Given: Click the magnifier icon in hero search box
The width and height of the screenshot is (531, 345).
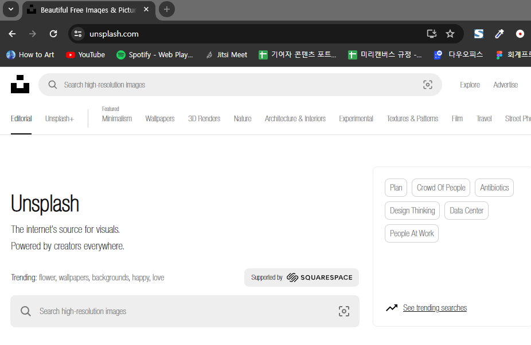Looking at the screenshot, I should coord(26,311).
